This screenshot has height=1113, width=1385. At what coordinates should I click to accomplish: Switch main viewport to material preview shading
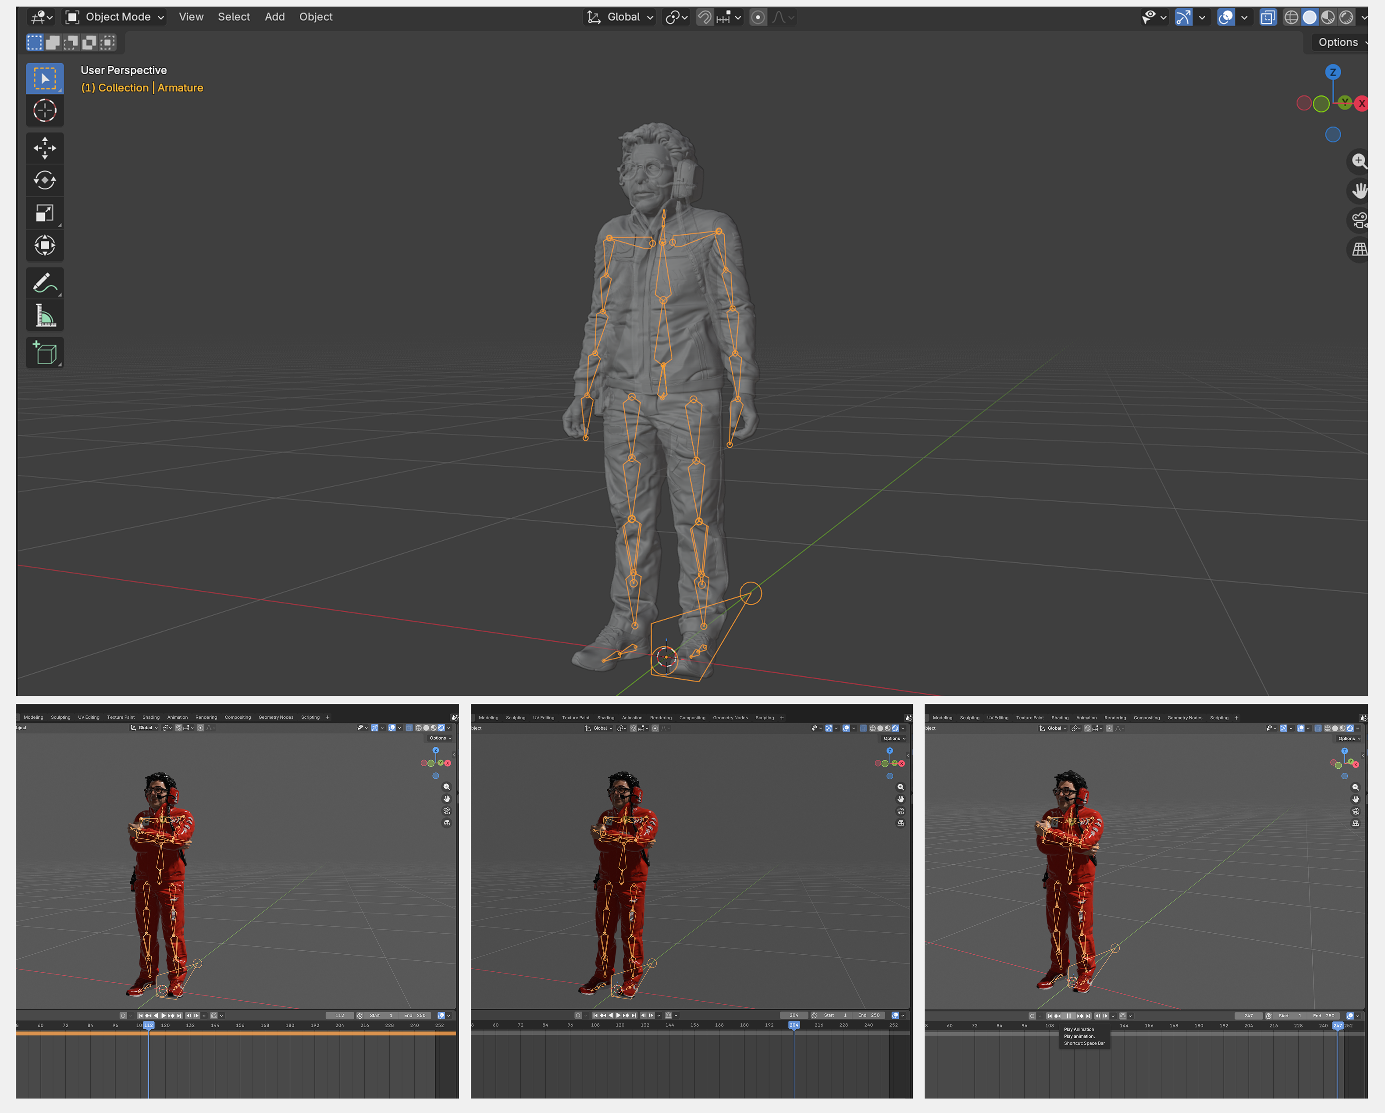click(x=1328, y=18)
